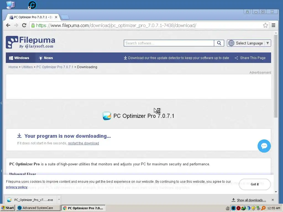Click the PC Optimizer Pro 7.0.7.1 breadcrumb
The image size is (283, 212).
pyautogui.click(x=55, y=67)
